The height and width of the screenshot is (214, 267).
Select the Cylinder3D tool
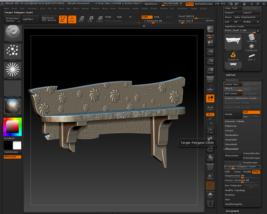point(252,38)
